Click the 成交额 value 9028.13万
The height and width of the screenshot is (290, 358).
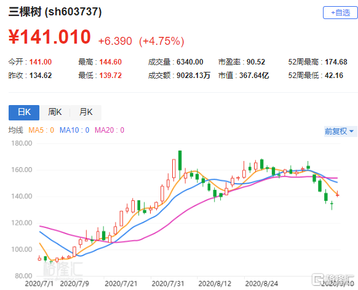coord(193,76)
